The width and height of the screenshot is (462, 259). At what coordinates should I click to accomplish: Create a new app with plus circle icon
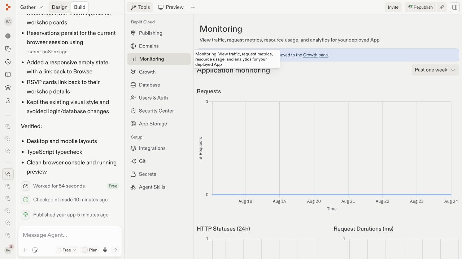click(8, 36)
